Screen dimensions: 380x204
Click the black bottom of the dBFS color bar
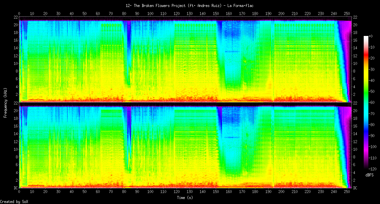(366, 167)
